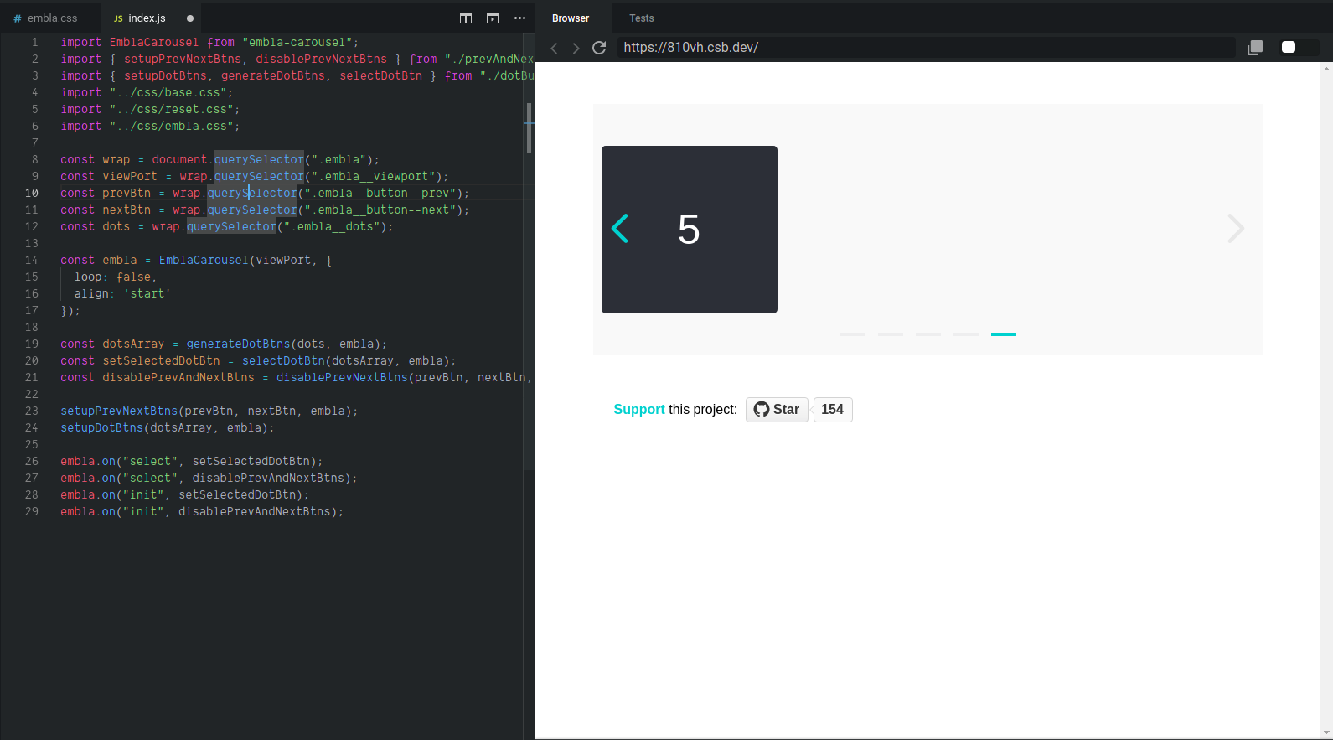Viewport: 1333px width, 740px height.
Task: Click line number 14 in the gutter
Action: [x=32, y=260]
